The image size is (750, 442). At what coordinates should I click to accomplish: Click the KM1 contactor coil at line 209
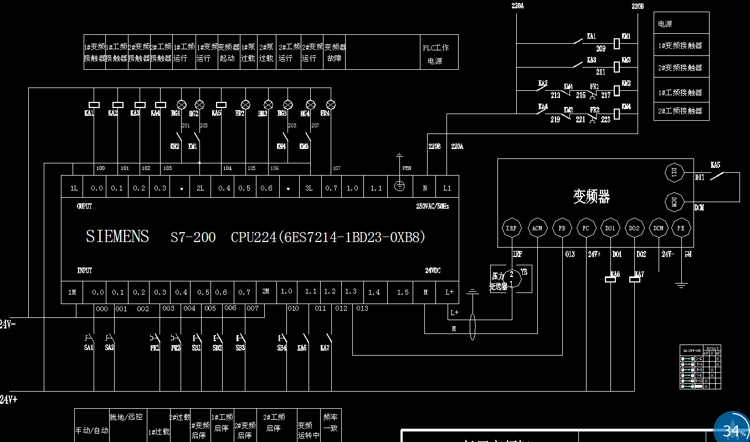point(617,43)
